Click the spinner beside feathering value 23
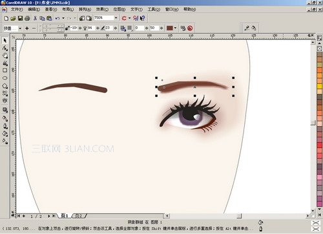Image resolution: width=323 pixels, height=234 pixels. 116,28
